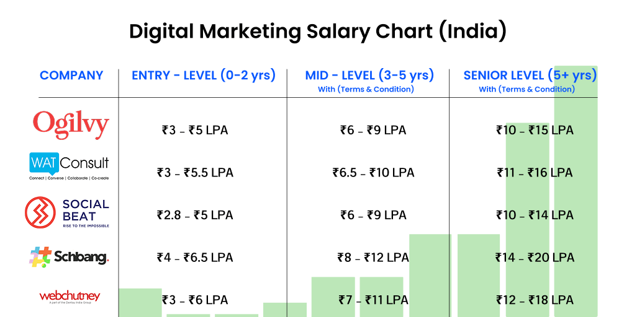Click Ogilvy senior ₹10 – ₹15 LPA cell
This screenshot has width=637, height=317.
[x=535, y=130]
